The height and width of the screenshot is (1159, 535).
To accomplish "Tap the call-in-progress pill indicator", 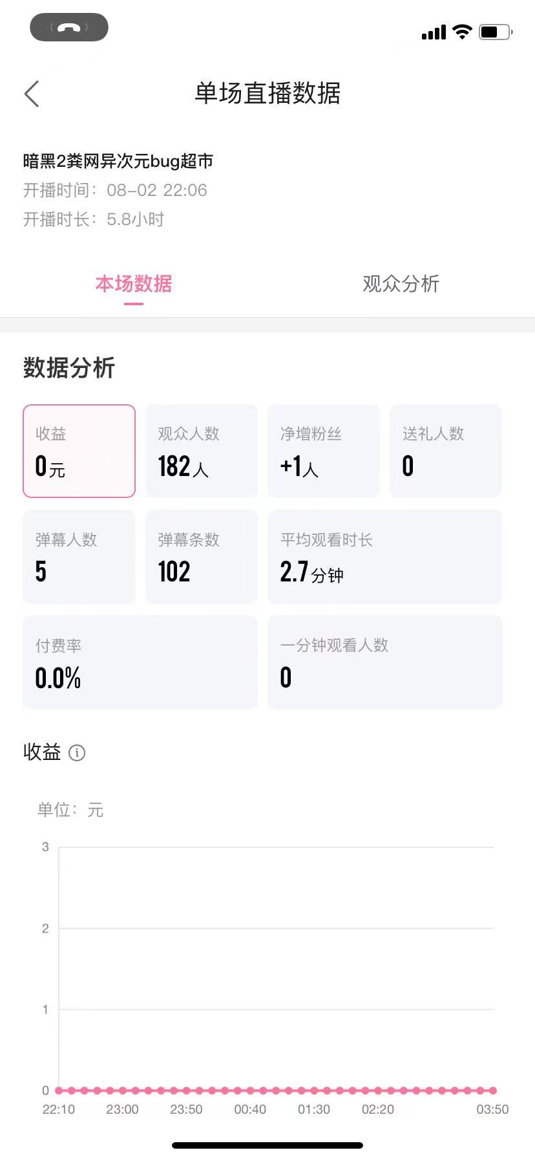I will click(x=69, y=27).
